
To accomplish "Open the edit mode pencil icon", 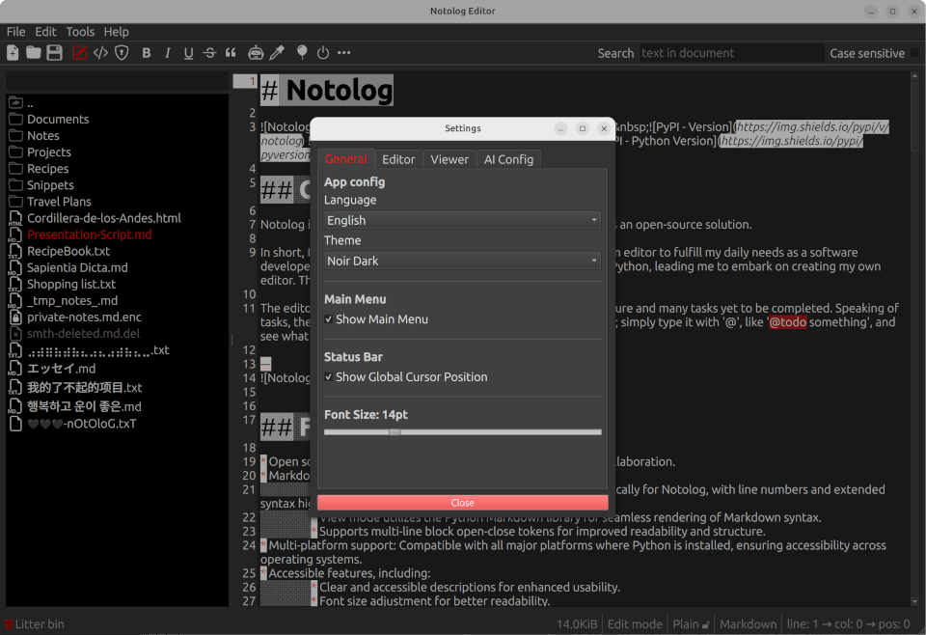I will [78, 53].
